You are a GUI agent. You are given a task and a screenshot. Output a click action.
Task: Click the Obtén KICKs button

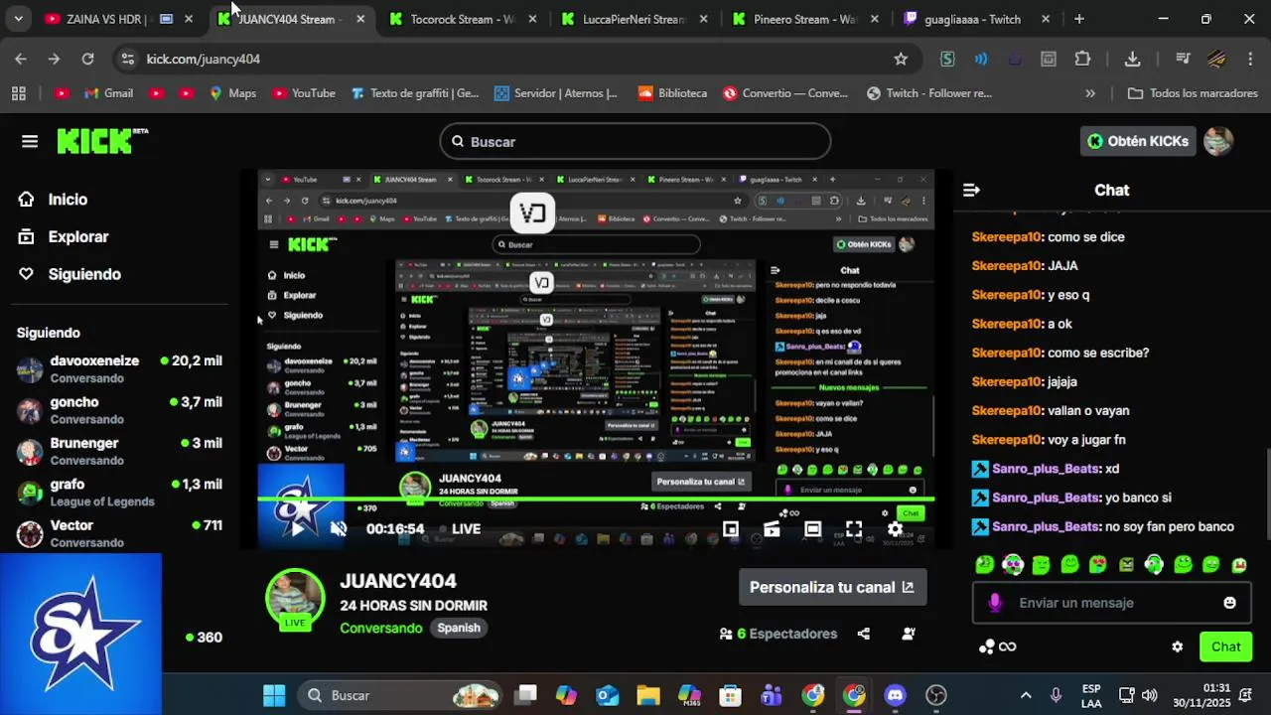coord(1137,141)
